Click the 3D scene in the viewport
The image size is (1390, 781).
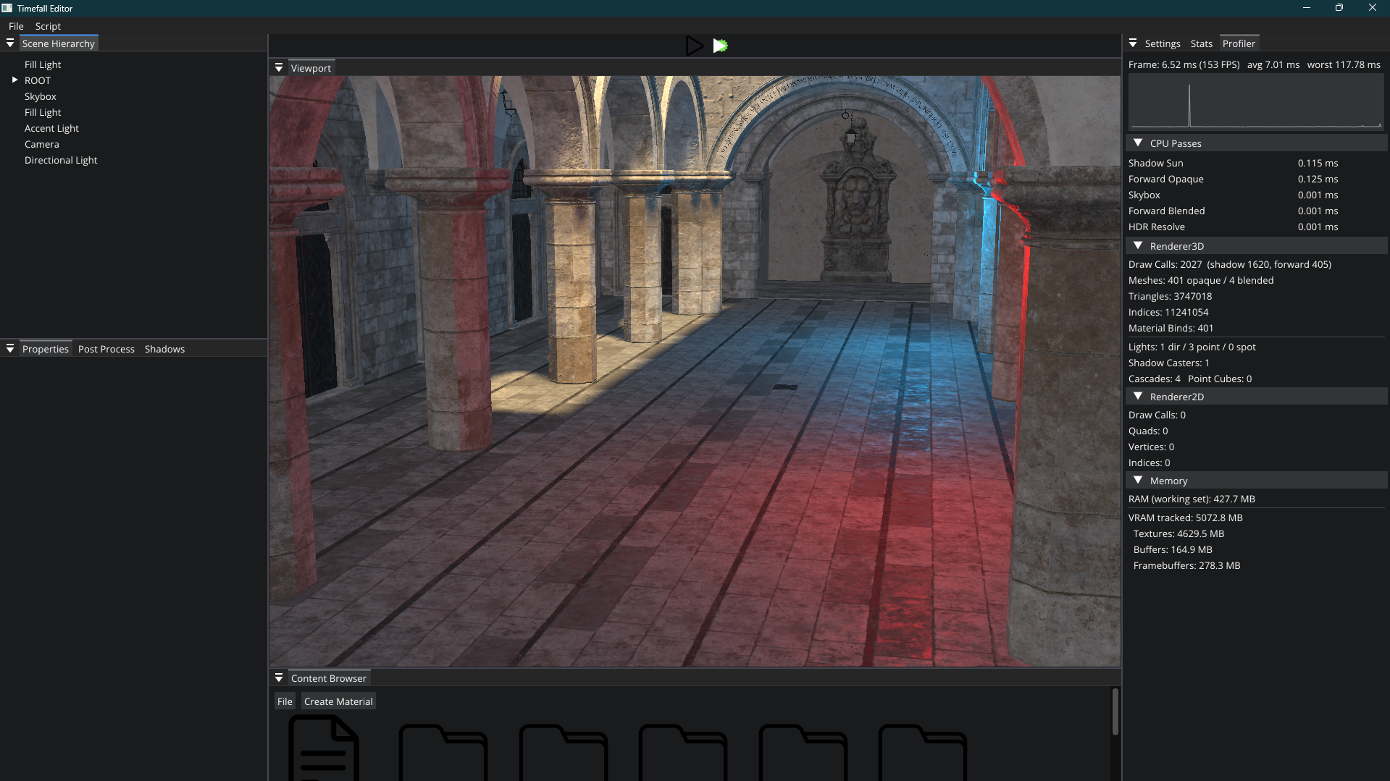pos(695,371)
